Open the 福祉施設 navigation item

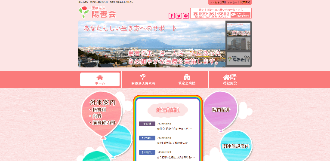point(230,79)
